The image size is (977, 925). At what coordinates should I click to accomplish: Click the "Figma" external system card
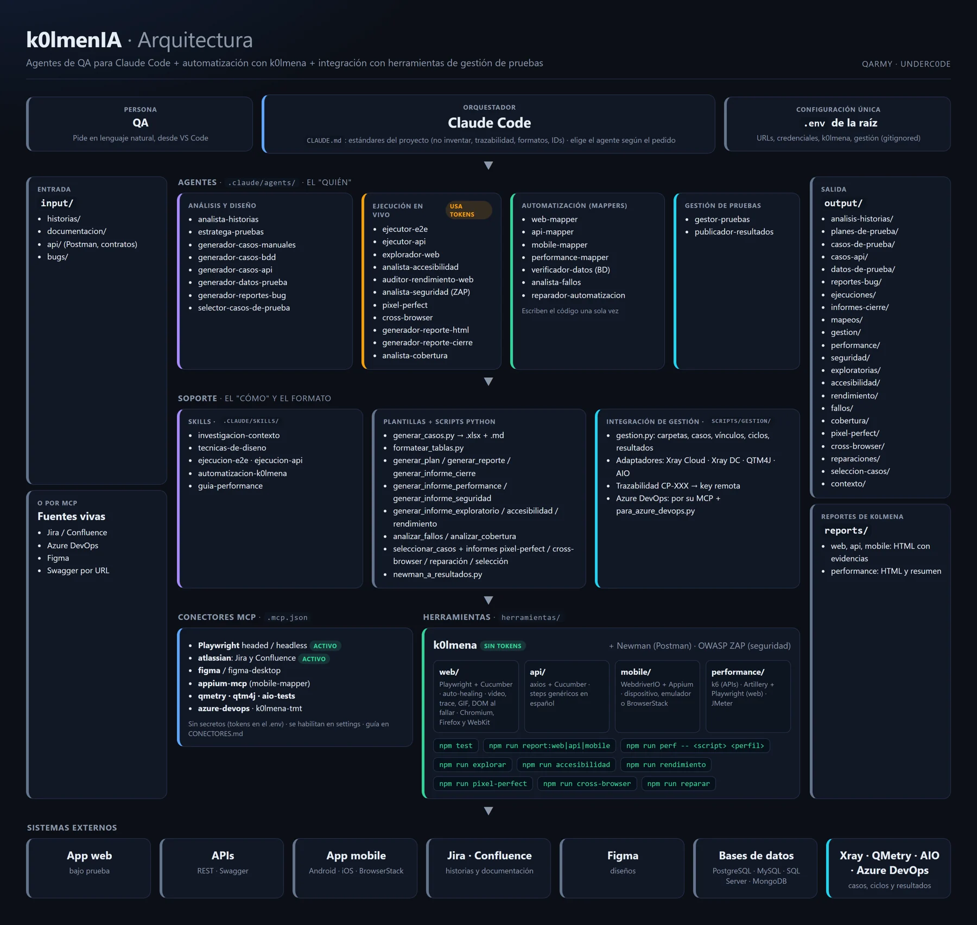click(622, 868)
